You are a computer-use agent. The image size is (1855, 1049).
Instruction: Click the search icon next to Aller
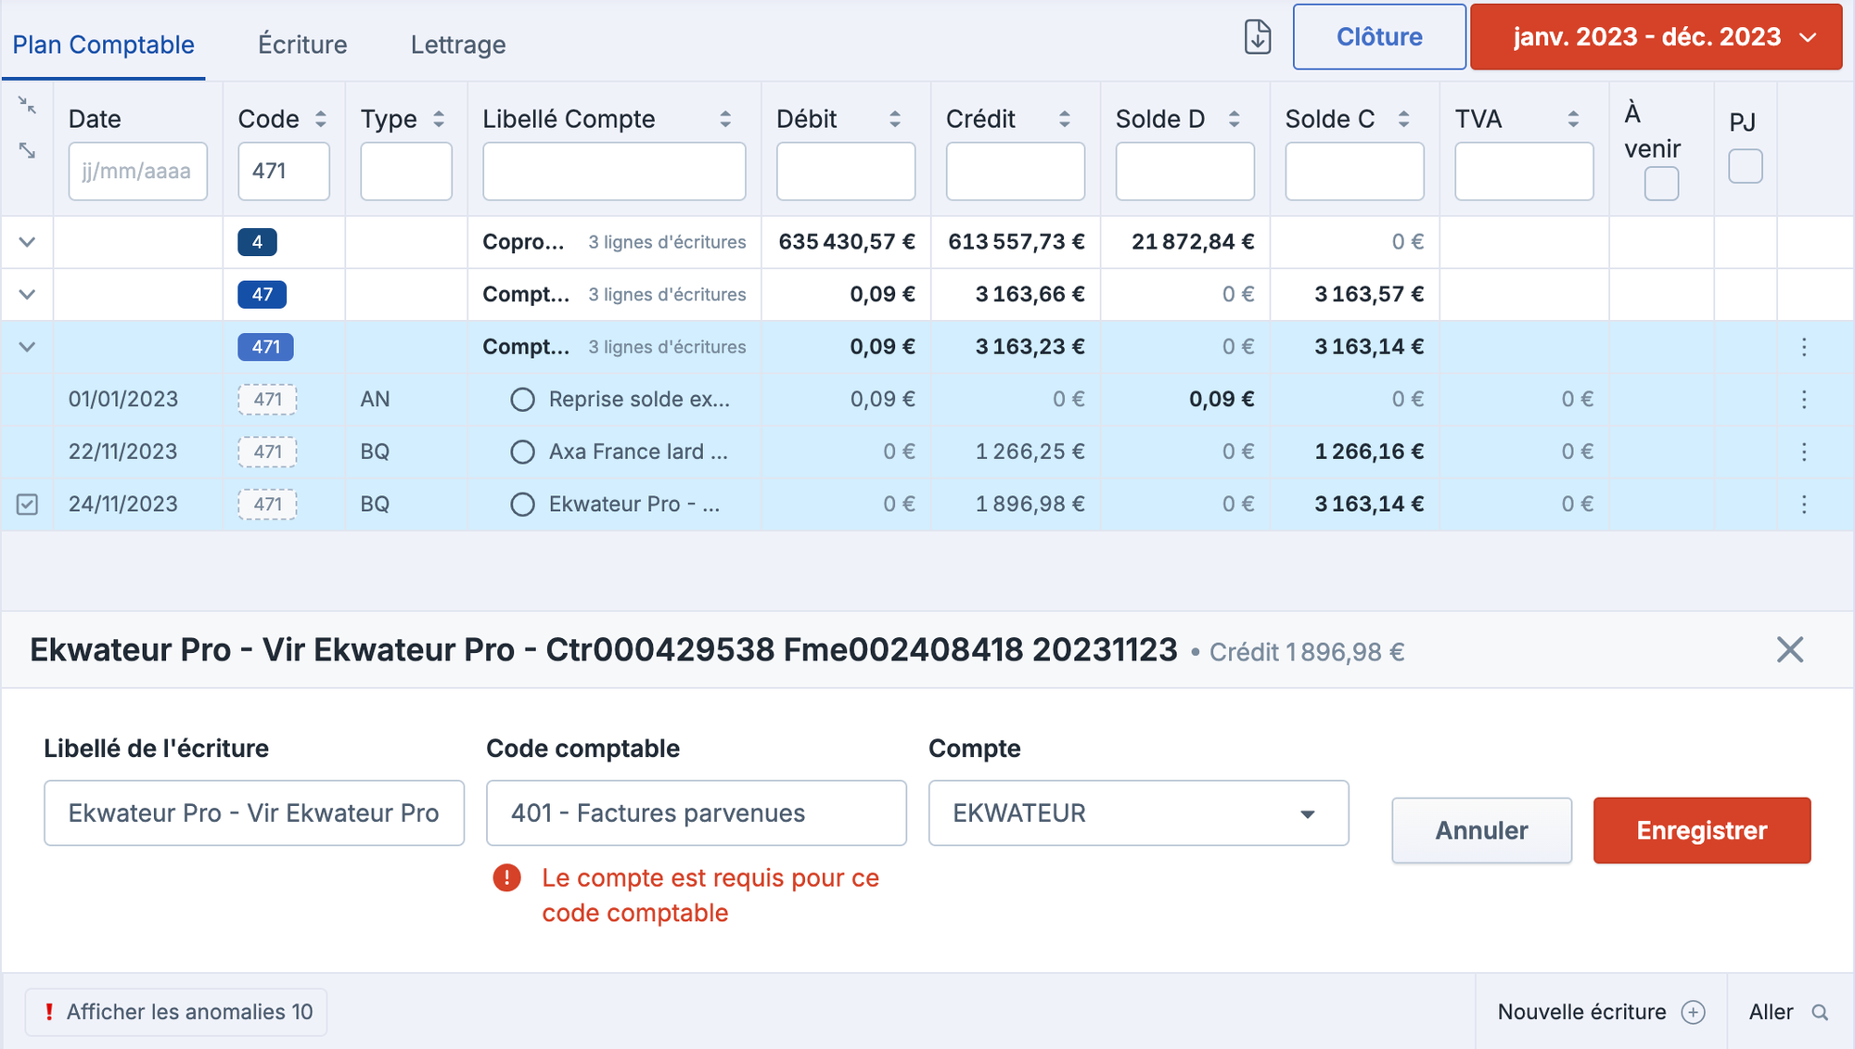click(1820, 1013)
